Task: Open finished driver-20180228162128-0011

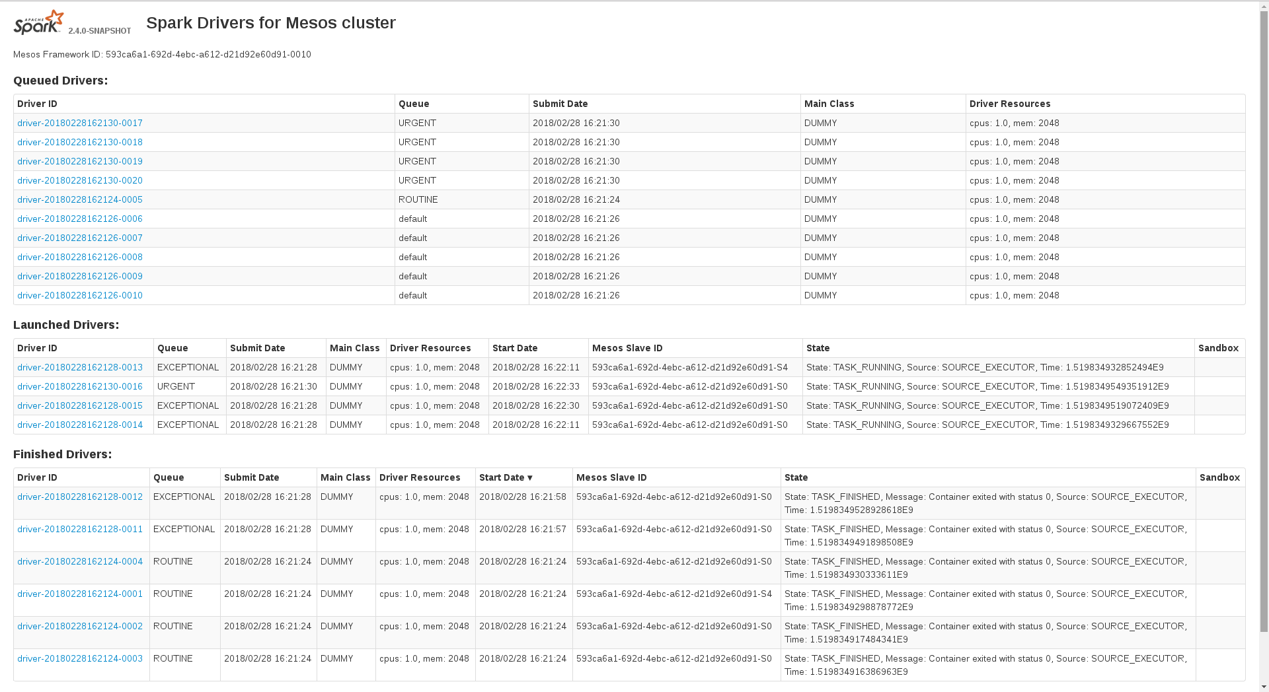Action: 80,529
